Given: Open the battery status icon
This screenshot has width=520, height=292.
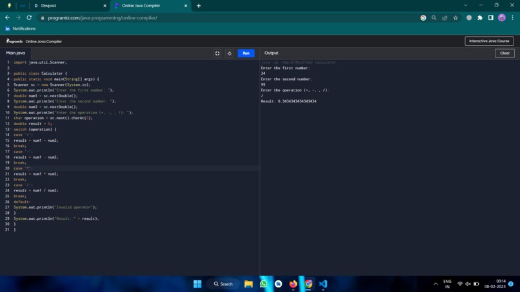Looking at the screenshot, I should 476,284.
